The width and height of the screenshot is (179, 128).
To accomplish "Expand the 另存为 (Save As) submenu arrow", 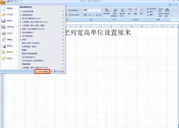I will [x=17, y=27].
